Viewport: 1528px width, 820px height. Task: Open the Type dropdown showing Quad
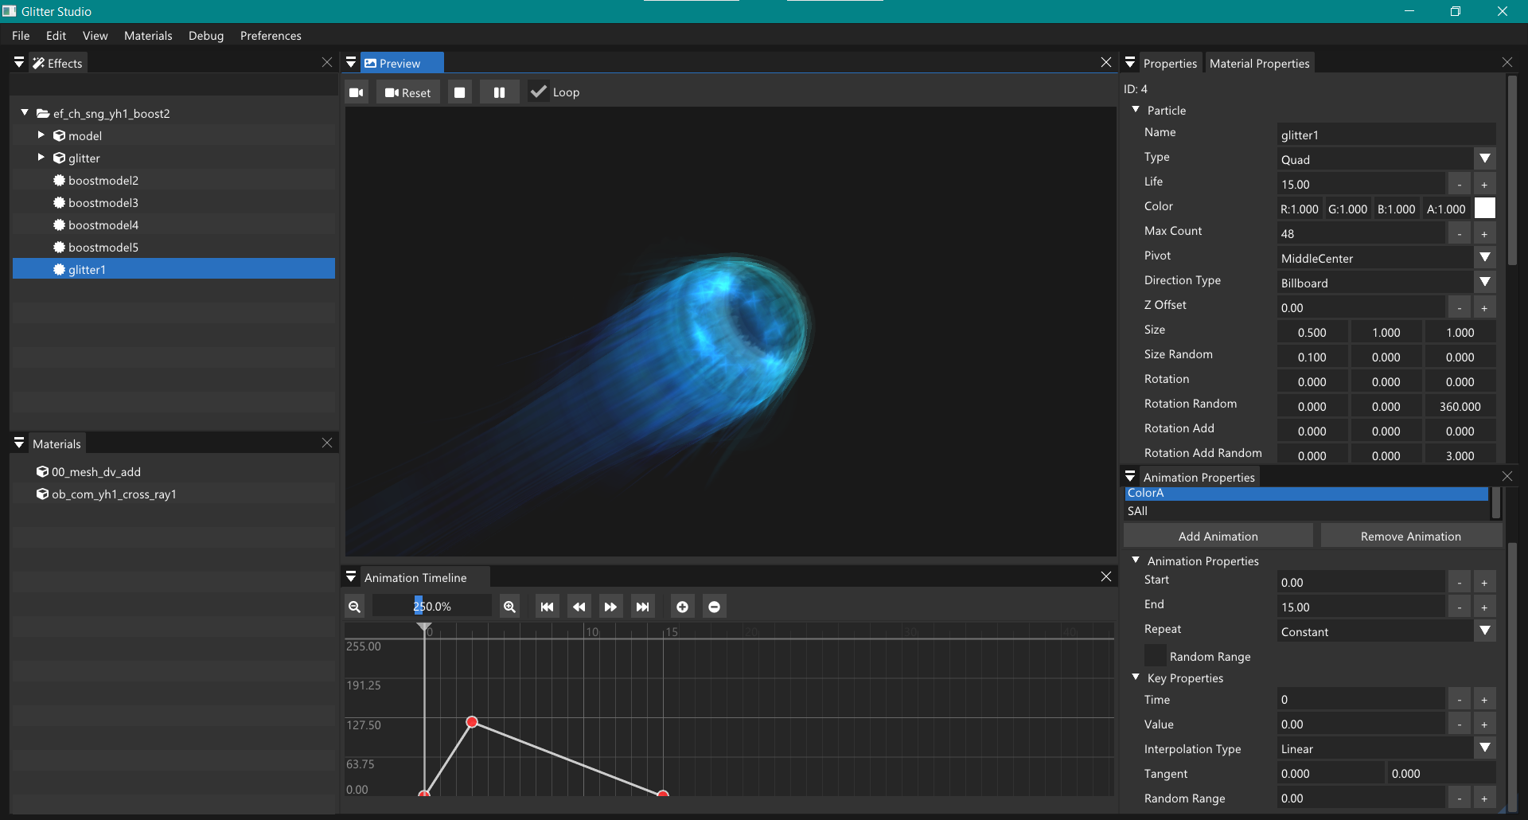point(1386,159)
